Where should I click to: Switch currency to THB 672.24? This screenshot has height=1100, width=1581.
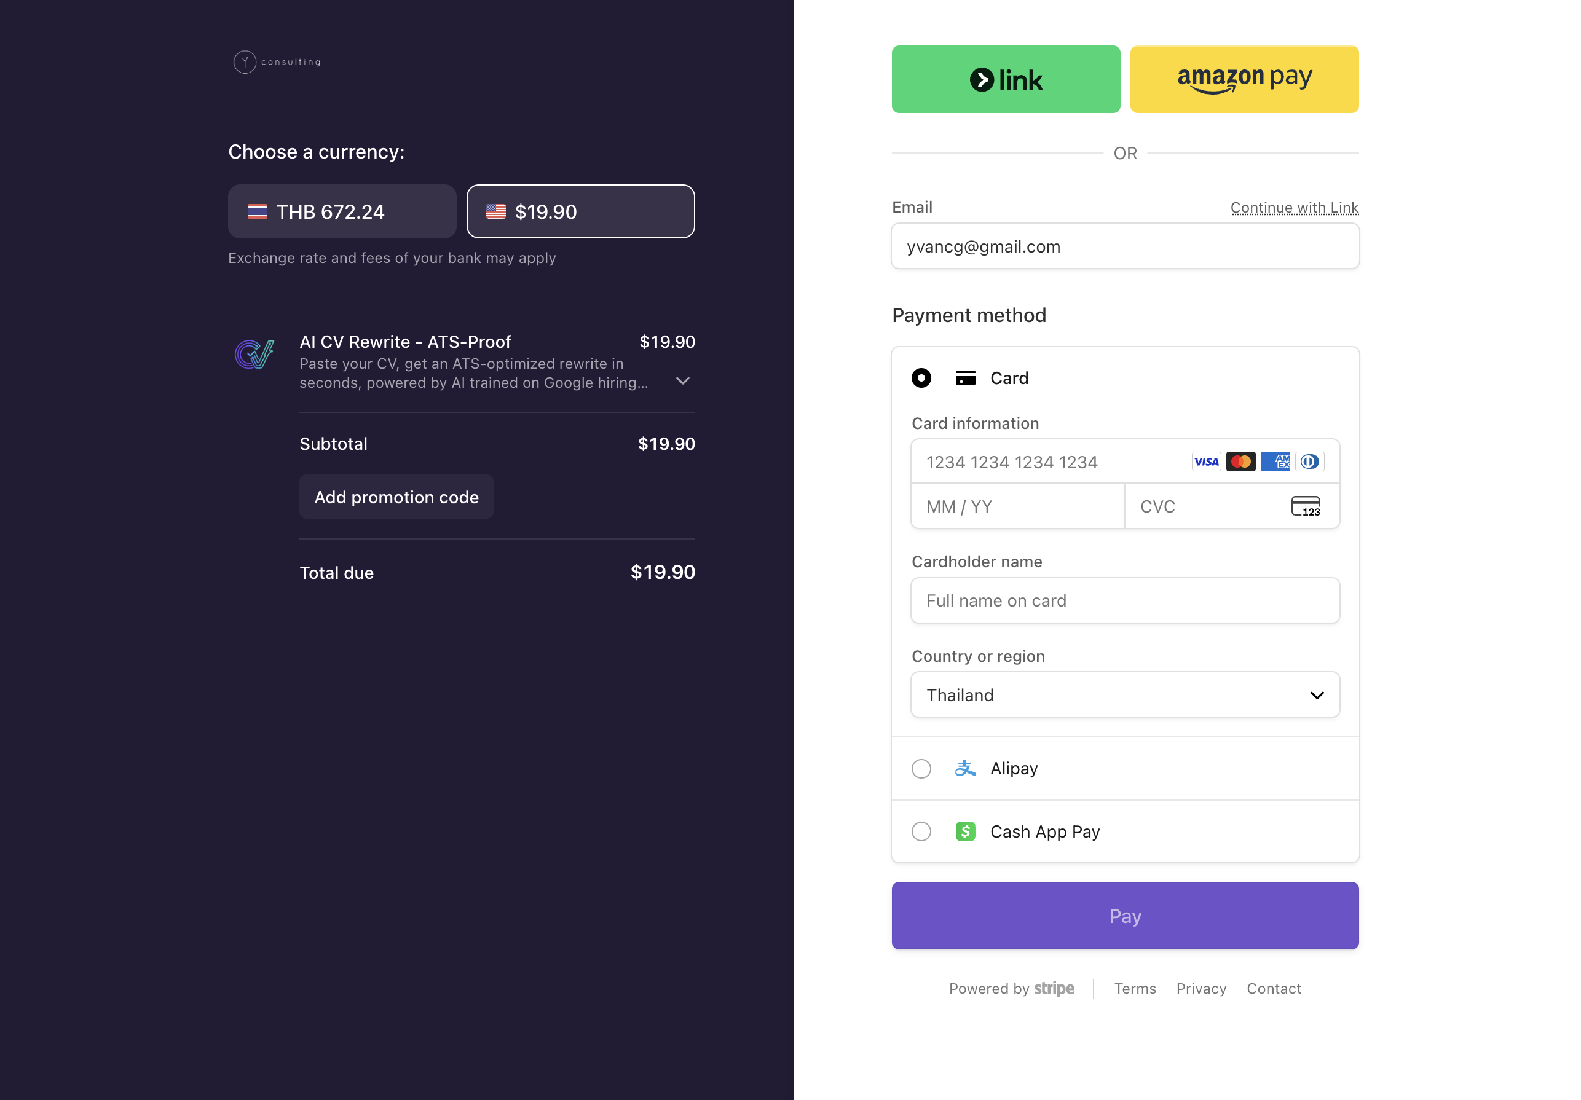342,211
